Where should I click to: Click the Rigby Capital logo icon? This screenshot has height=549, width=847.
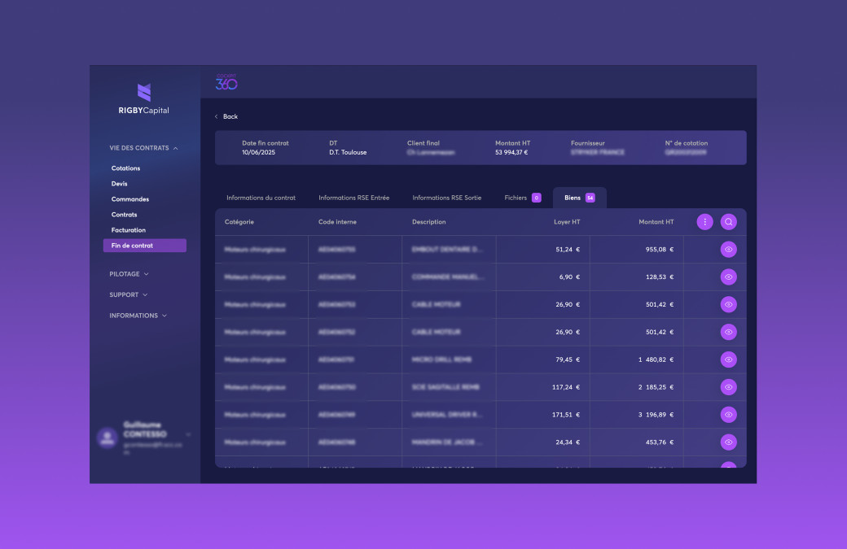point(144,92)
